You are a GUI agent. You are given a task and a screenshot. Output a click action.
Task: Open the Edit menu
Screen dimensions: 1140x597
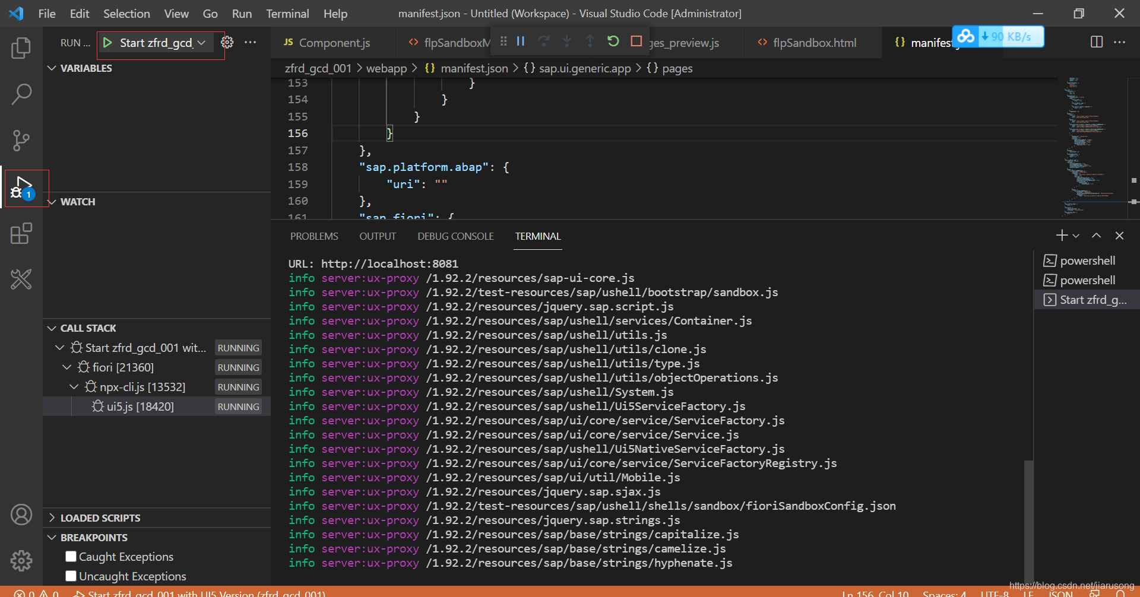(x=80, y=14)
